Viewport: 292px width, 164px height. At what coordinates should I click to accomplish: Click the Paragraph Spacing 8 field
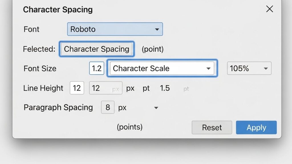tap(108, 107)
